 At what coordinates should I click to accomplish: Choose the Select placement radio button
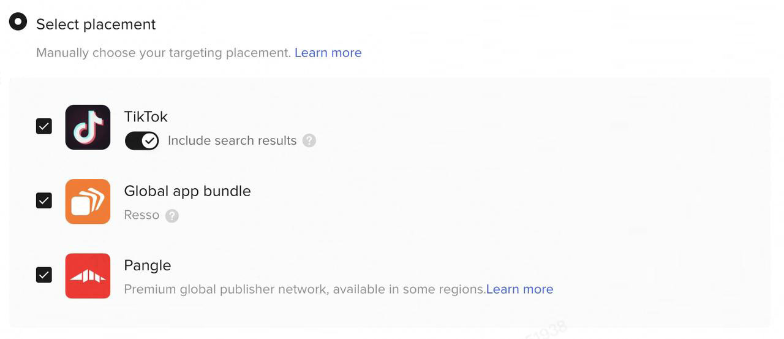pos(18,21)
